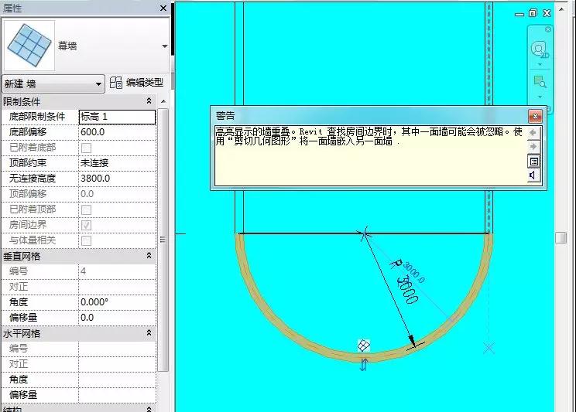Image resolution: width=576 pixels, height=412 pixels.
Task: Toggle the 与体量相关 checkbox
Action: [87, 240]
